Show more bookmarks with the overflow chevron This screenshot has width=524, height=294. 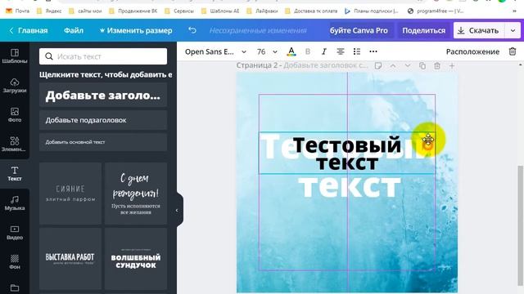[515, 11]
